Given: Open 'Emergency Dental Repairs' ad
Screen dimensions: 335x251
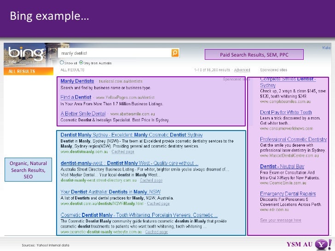Looking at the screenshot, I should pos(288,194).
